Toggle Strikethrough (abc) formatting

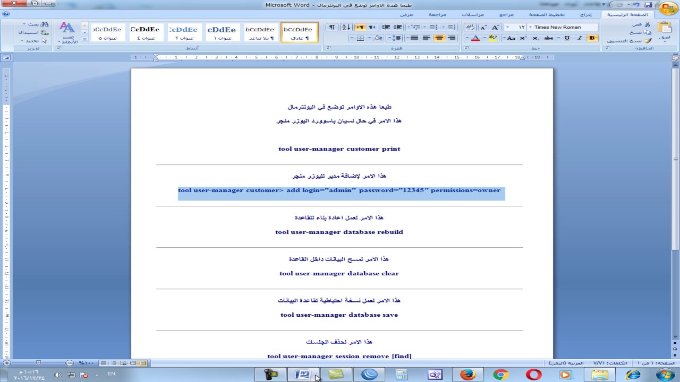pos(548,38)
